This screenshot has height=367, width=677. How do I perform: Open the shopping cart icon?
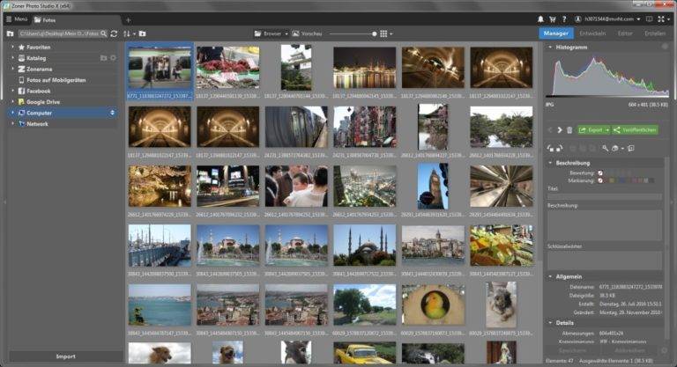pos(552,19)
